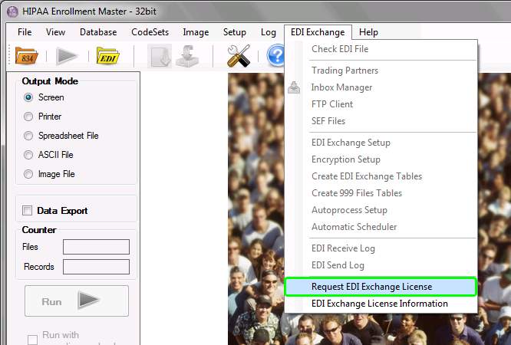Screen dimensions: 511x345
Task: Select EDI Exchange License Information
Action: coord(381,304)
